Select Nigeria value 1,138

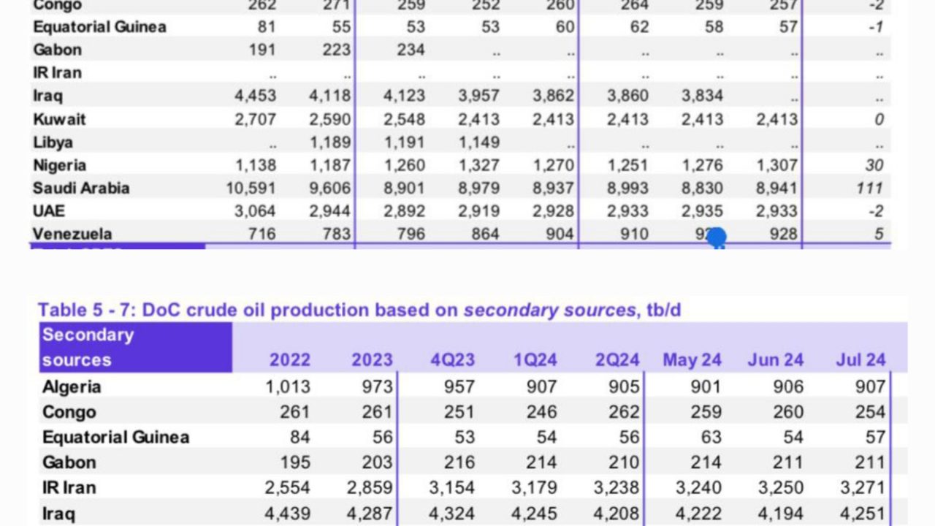(256, 165)
